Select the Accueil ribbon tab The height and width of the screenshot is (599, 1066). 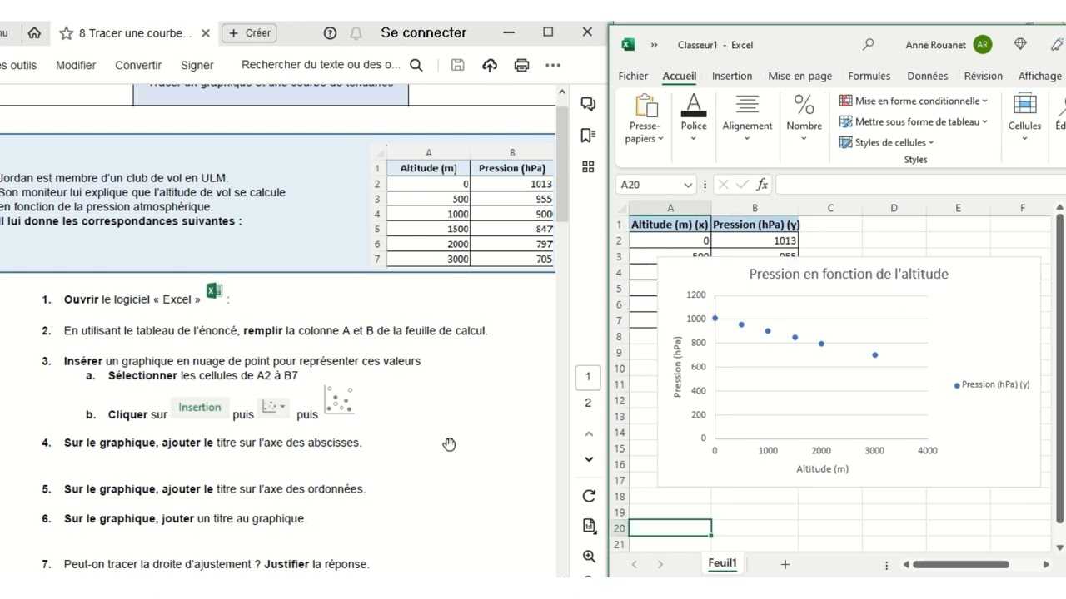tap(680, 76)
